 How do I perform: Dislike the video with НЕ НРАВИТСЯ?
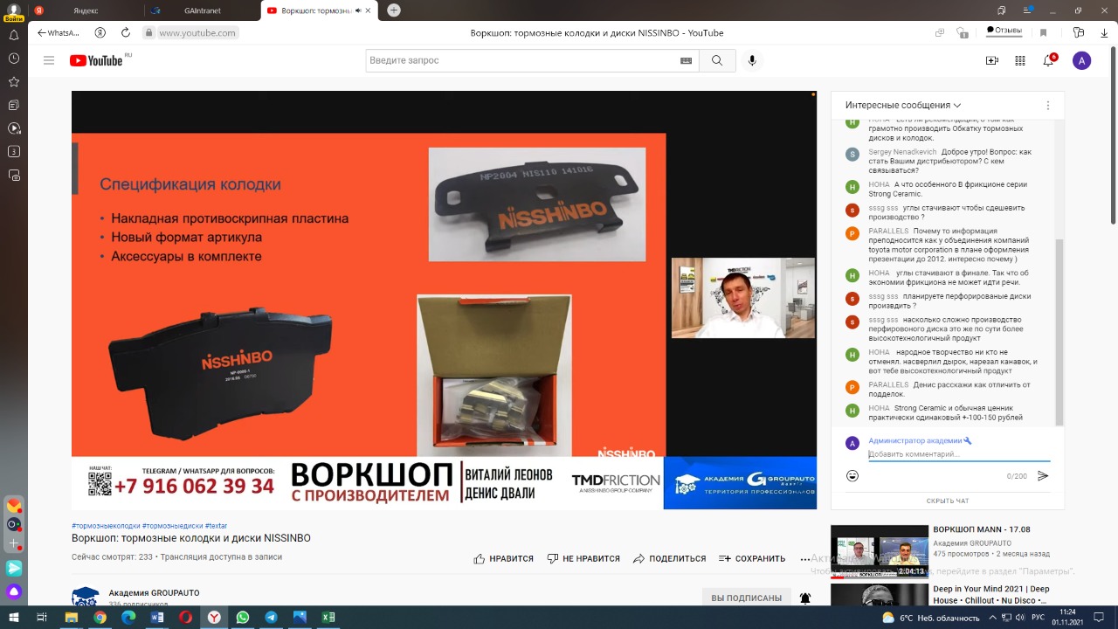click(x=583, y=558)
